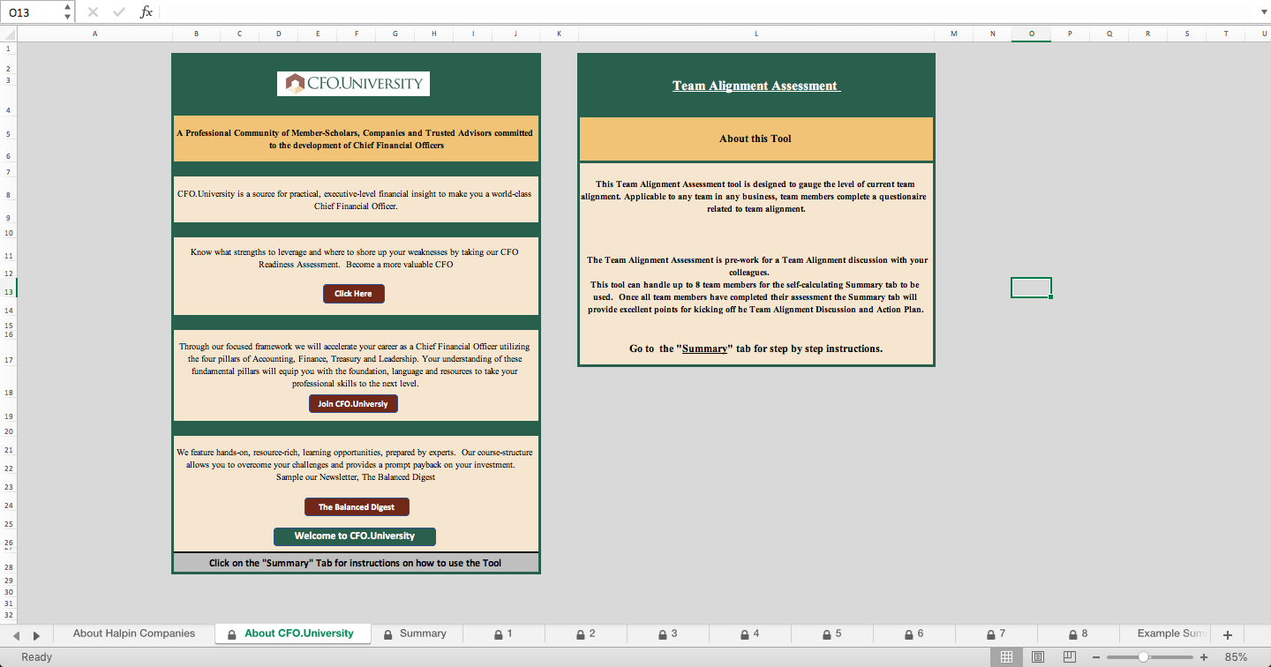Click the confirm checkmark in formula bar
1271x667 pixels.
(x=119, y=11)
